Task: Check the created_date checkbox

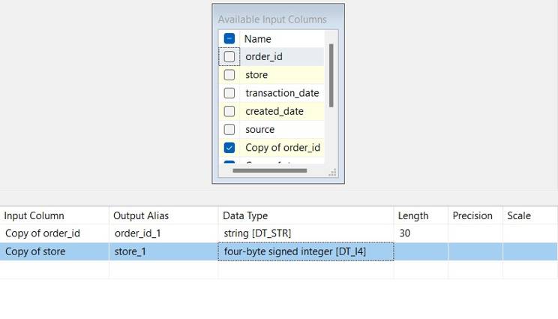Action: coord(229,111)
